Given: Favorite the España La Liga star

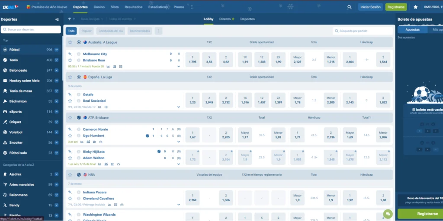Looking at the screenshot, I should coord(70,77).
